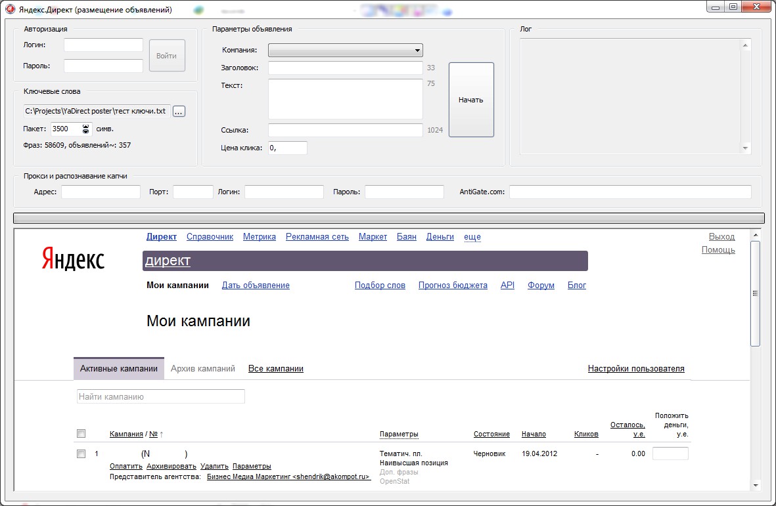776x506 pixels.
Task: Switch to Активные кампании tab
Action: 119,369
